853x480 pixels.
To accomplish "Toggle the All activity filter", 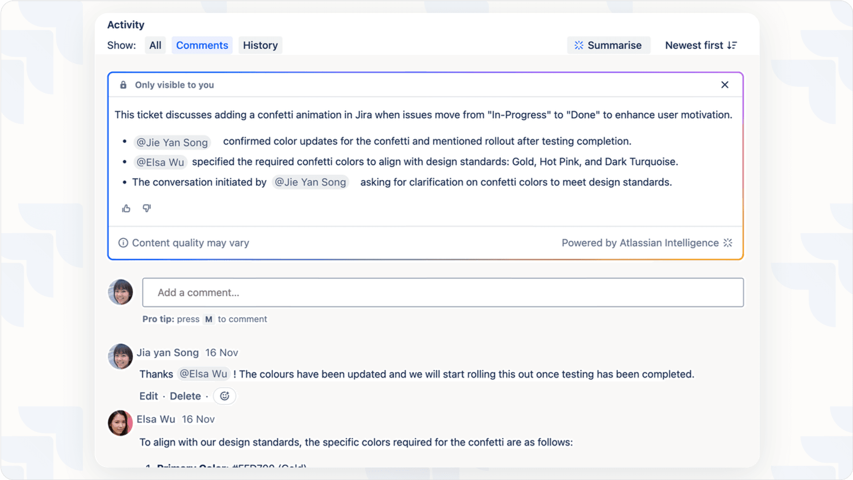I will pyautogui.click(x=155, y=45).
